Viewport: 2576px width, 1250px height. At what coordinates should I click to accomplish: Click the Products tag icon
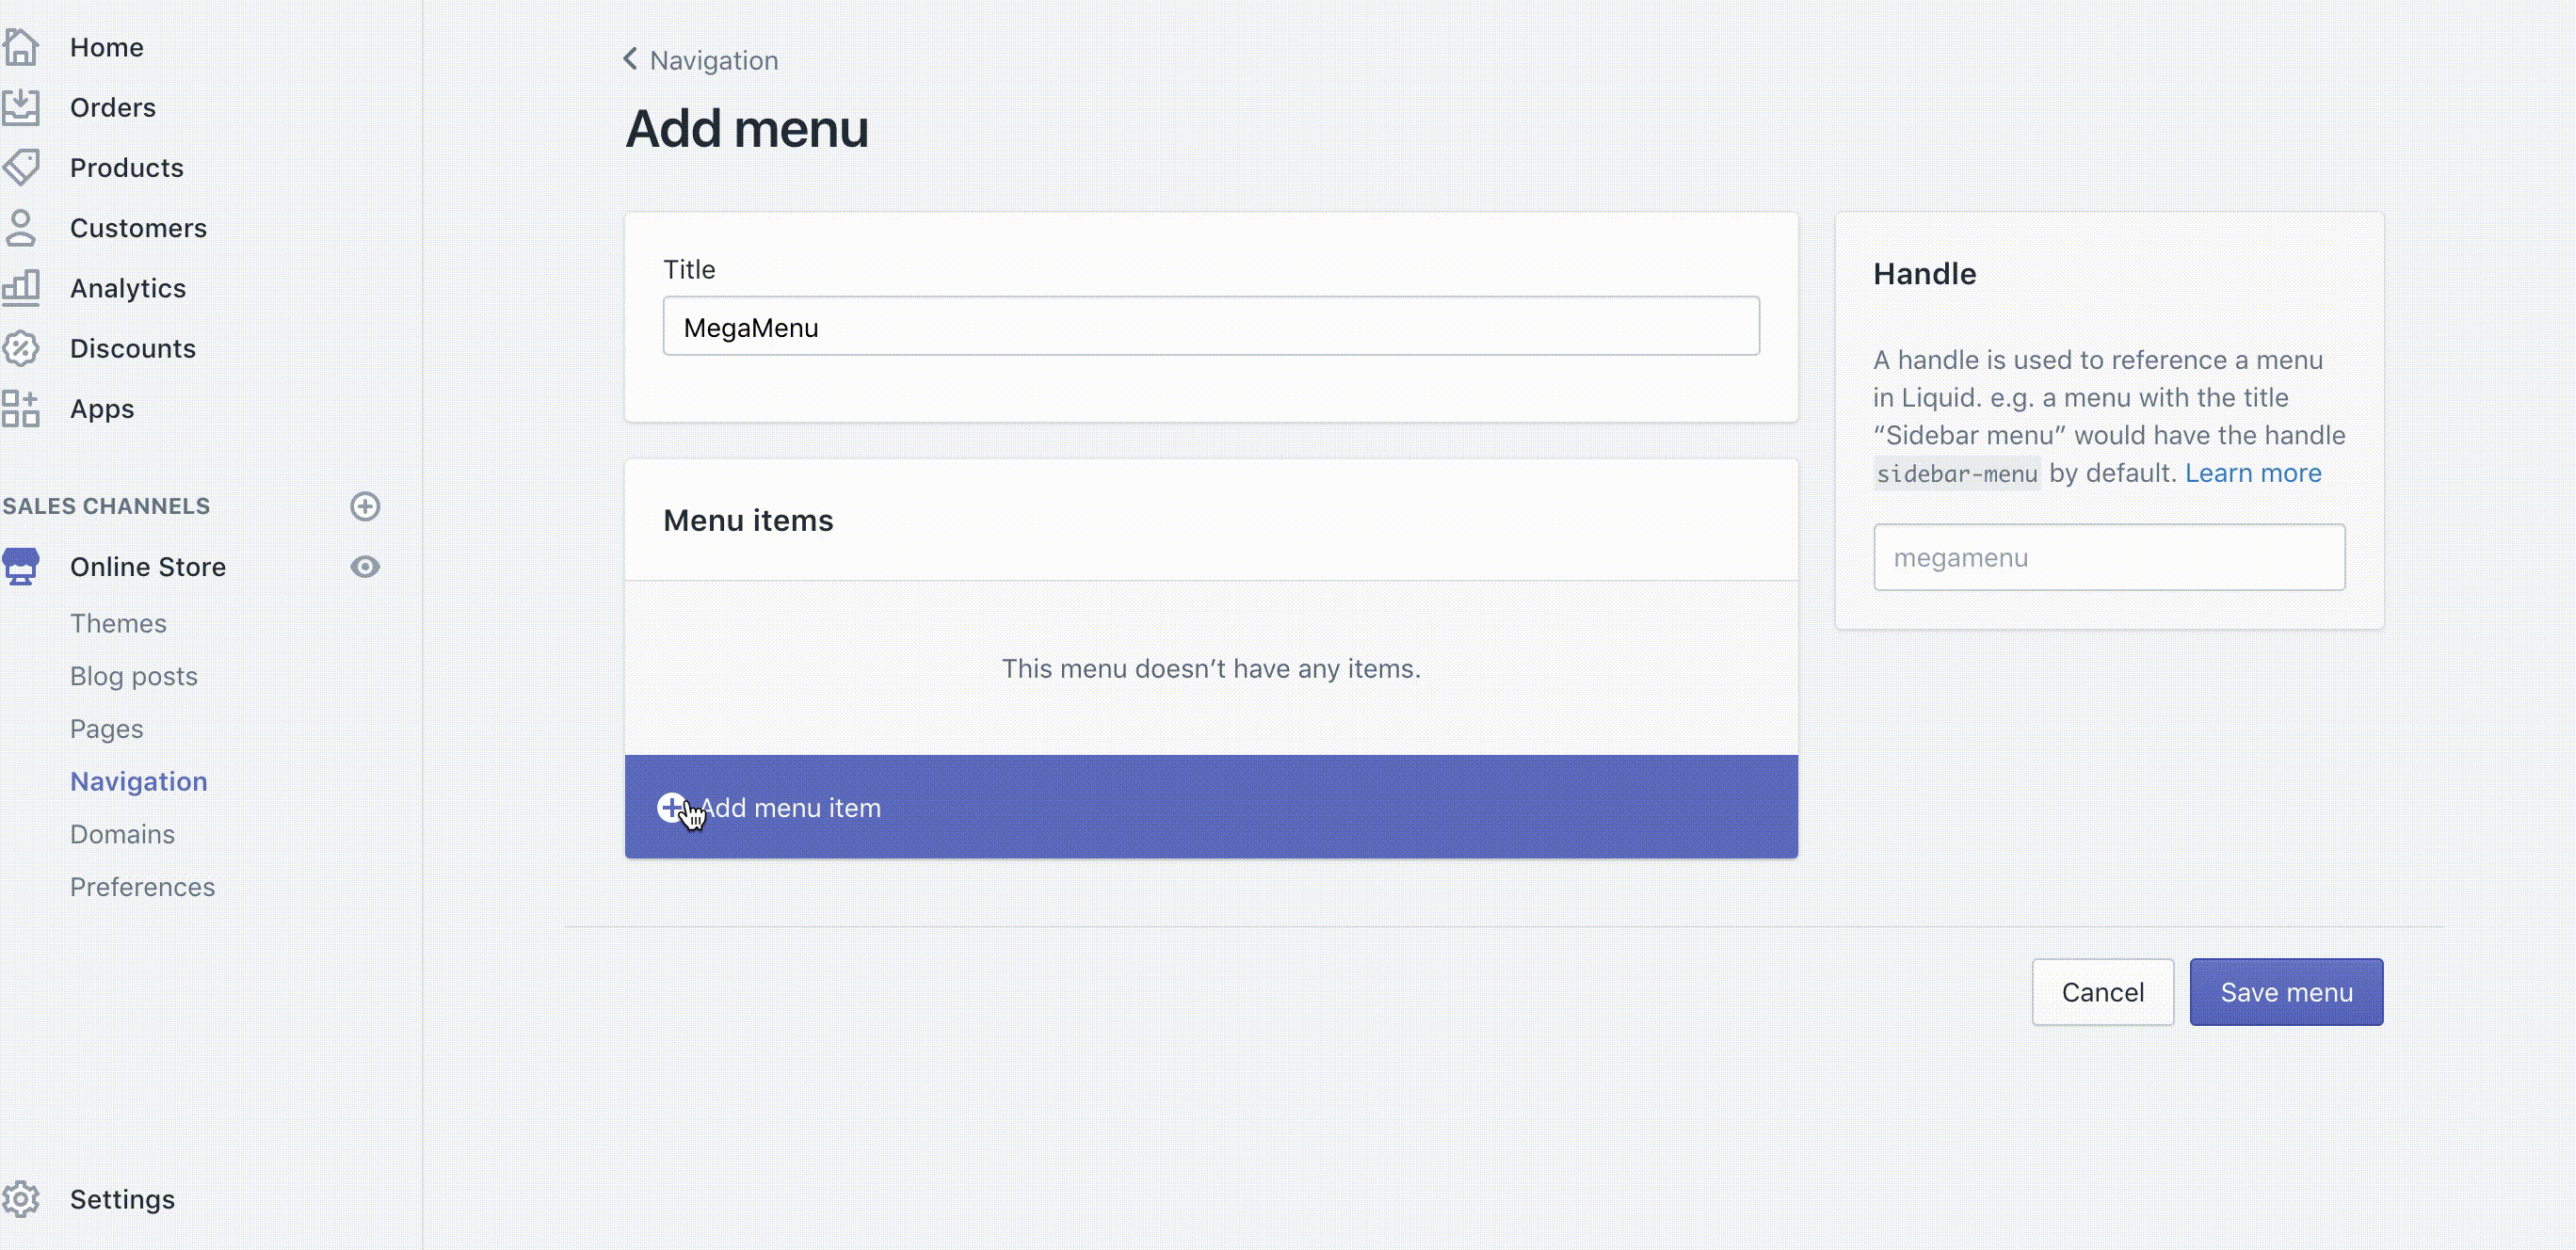coord(20,167)
